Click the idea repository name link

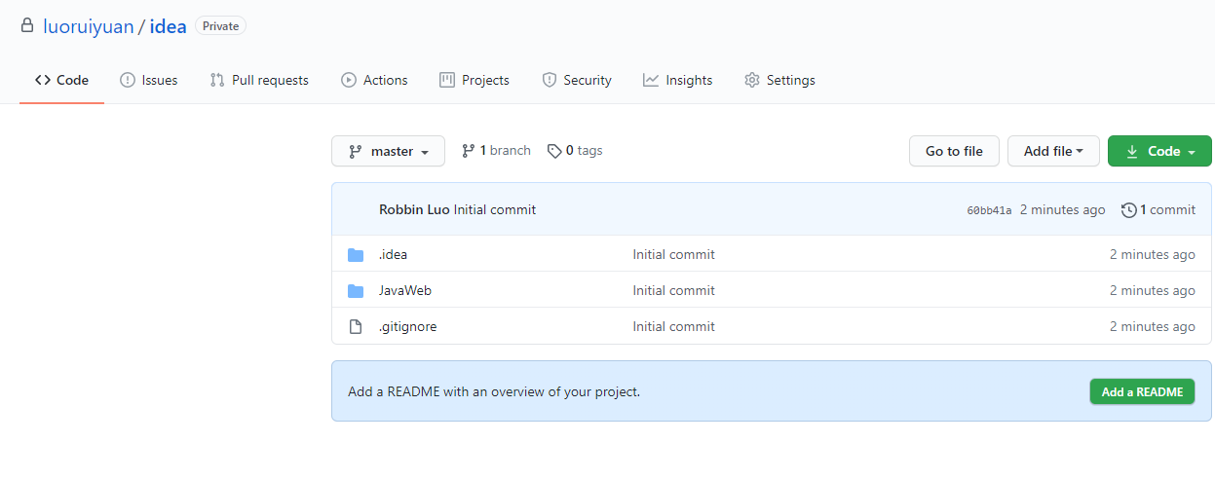click(x=168, y=26)
